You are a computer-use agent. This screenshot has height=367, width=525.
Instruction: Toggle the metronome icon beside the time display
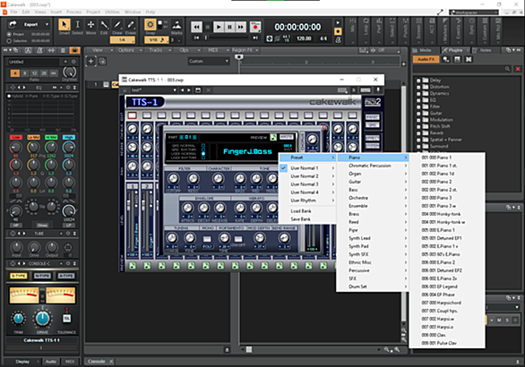(338, 39)
